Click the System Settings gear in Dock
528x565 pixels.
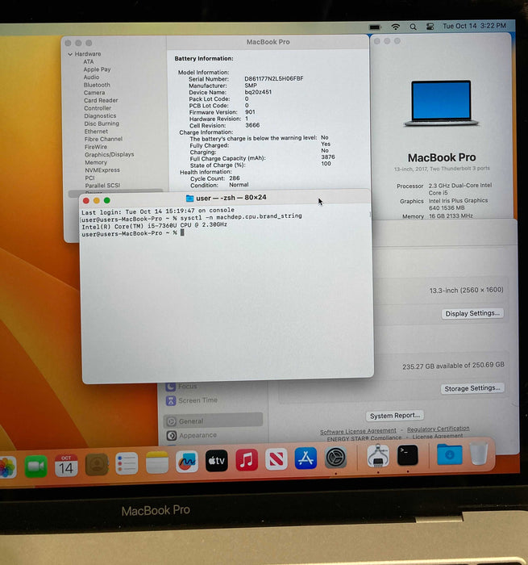(336, 458)
